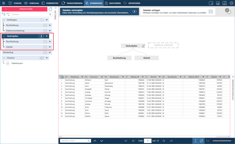Viewport: 235px width, 144px height.
Task: Expand the Änderungsverlauf side panel
Action: (x=233, y=77)
